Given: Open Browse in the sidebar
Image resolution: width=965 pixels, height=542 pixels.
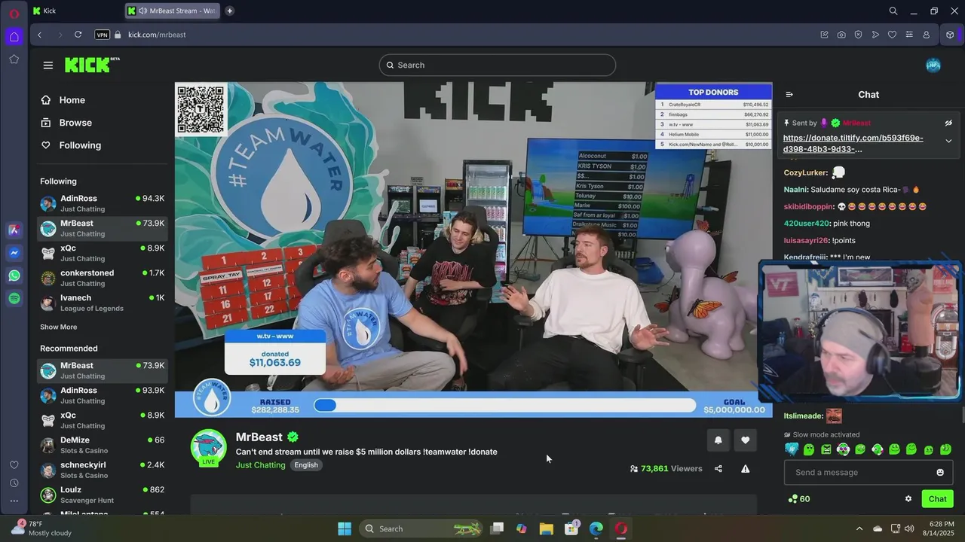Looking at the screenshot, I should pyautogui.click(x=66, y=123).
